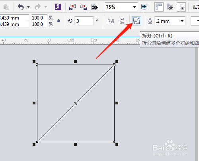
Task: Click the full-screen preview icon
Action: coord(144,7)
